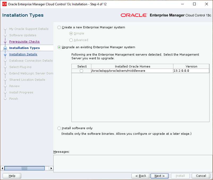Click the Help button
213x180 pixels.
(x=12, y=176)
